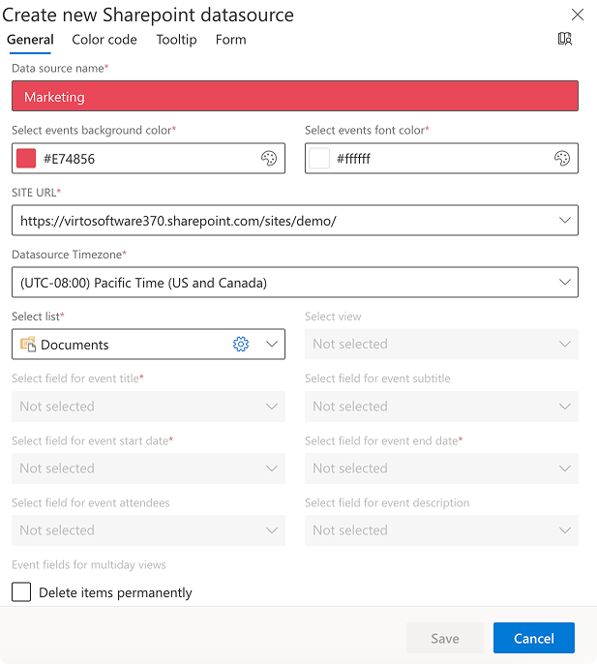Viewport: 597px width, 664px height.
Task: Expand the SITE URL dropdown
Action: 565,221
